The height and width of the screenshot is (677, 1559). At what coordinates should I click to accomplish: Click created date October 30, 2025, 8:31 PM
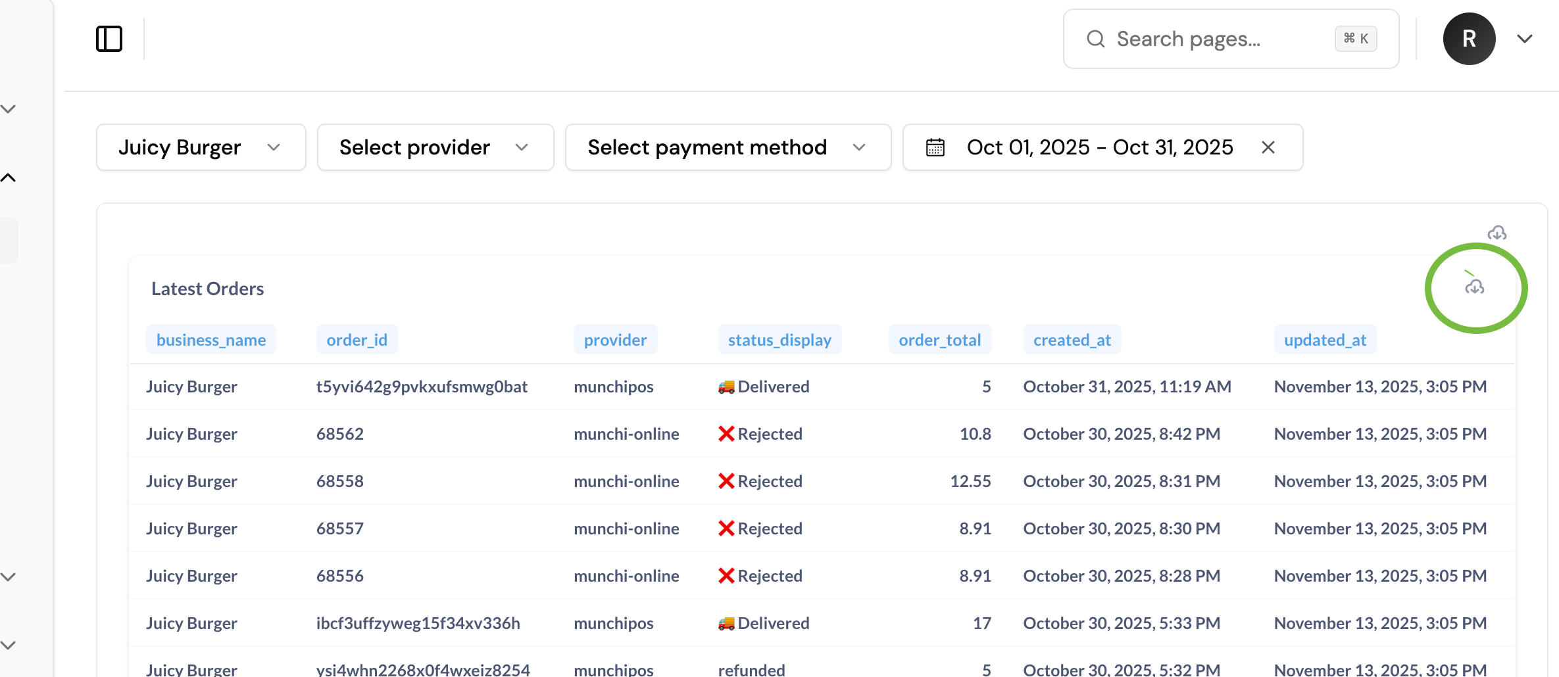1122,481
